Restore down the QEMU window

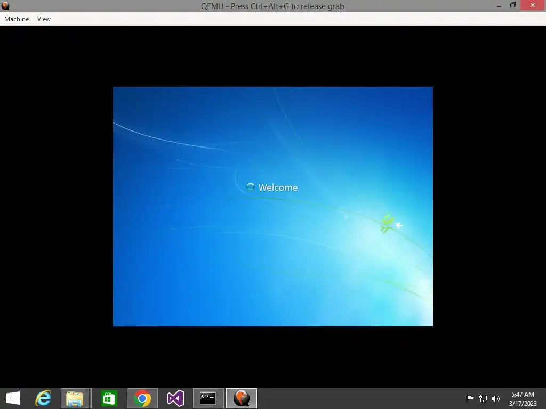[512, 5]
